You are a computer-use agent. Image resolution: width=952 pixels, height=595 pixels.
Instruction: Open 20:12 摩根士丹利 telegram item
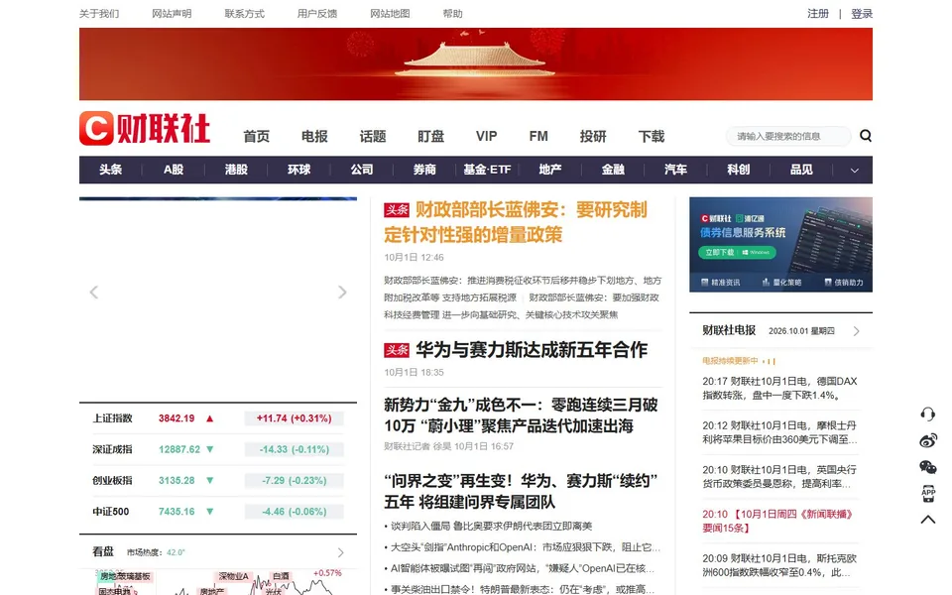(x=780, y=432)
